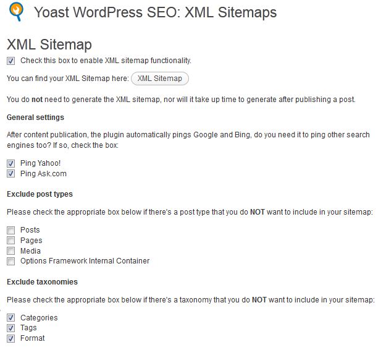The image size is (381, 355).
Task: Disable the XML sitemap functionality checkbox
Action: coord(10,61)
